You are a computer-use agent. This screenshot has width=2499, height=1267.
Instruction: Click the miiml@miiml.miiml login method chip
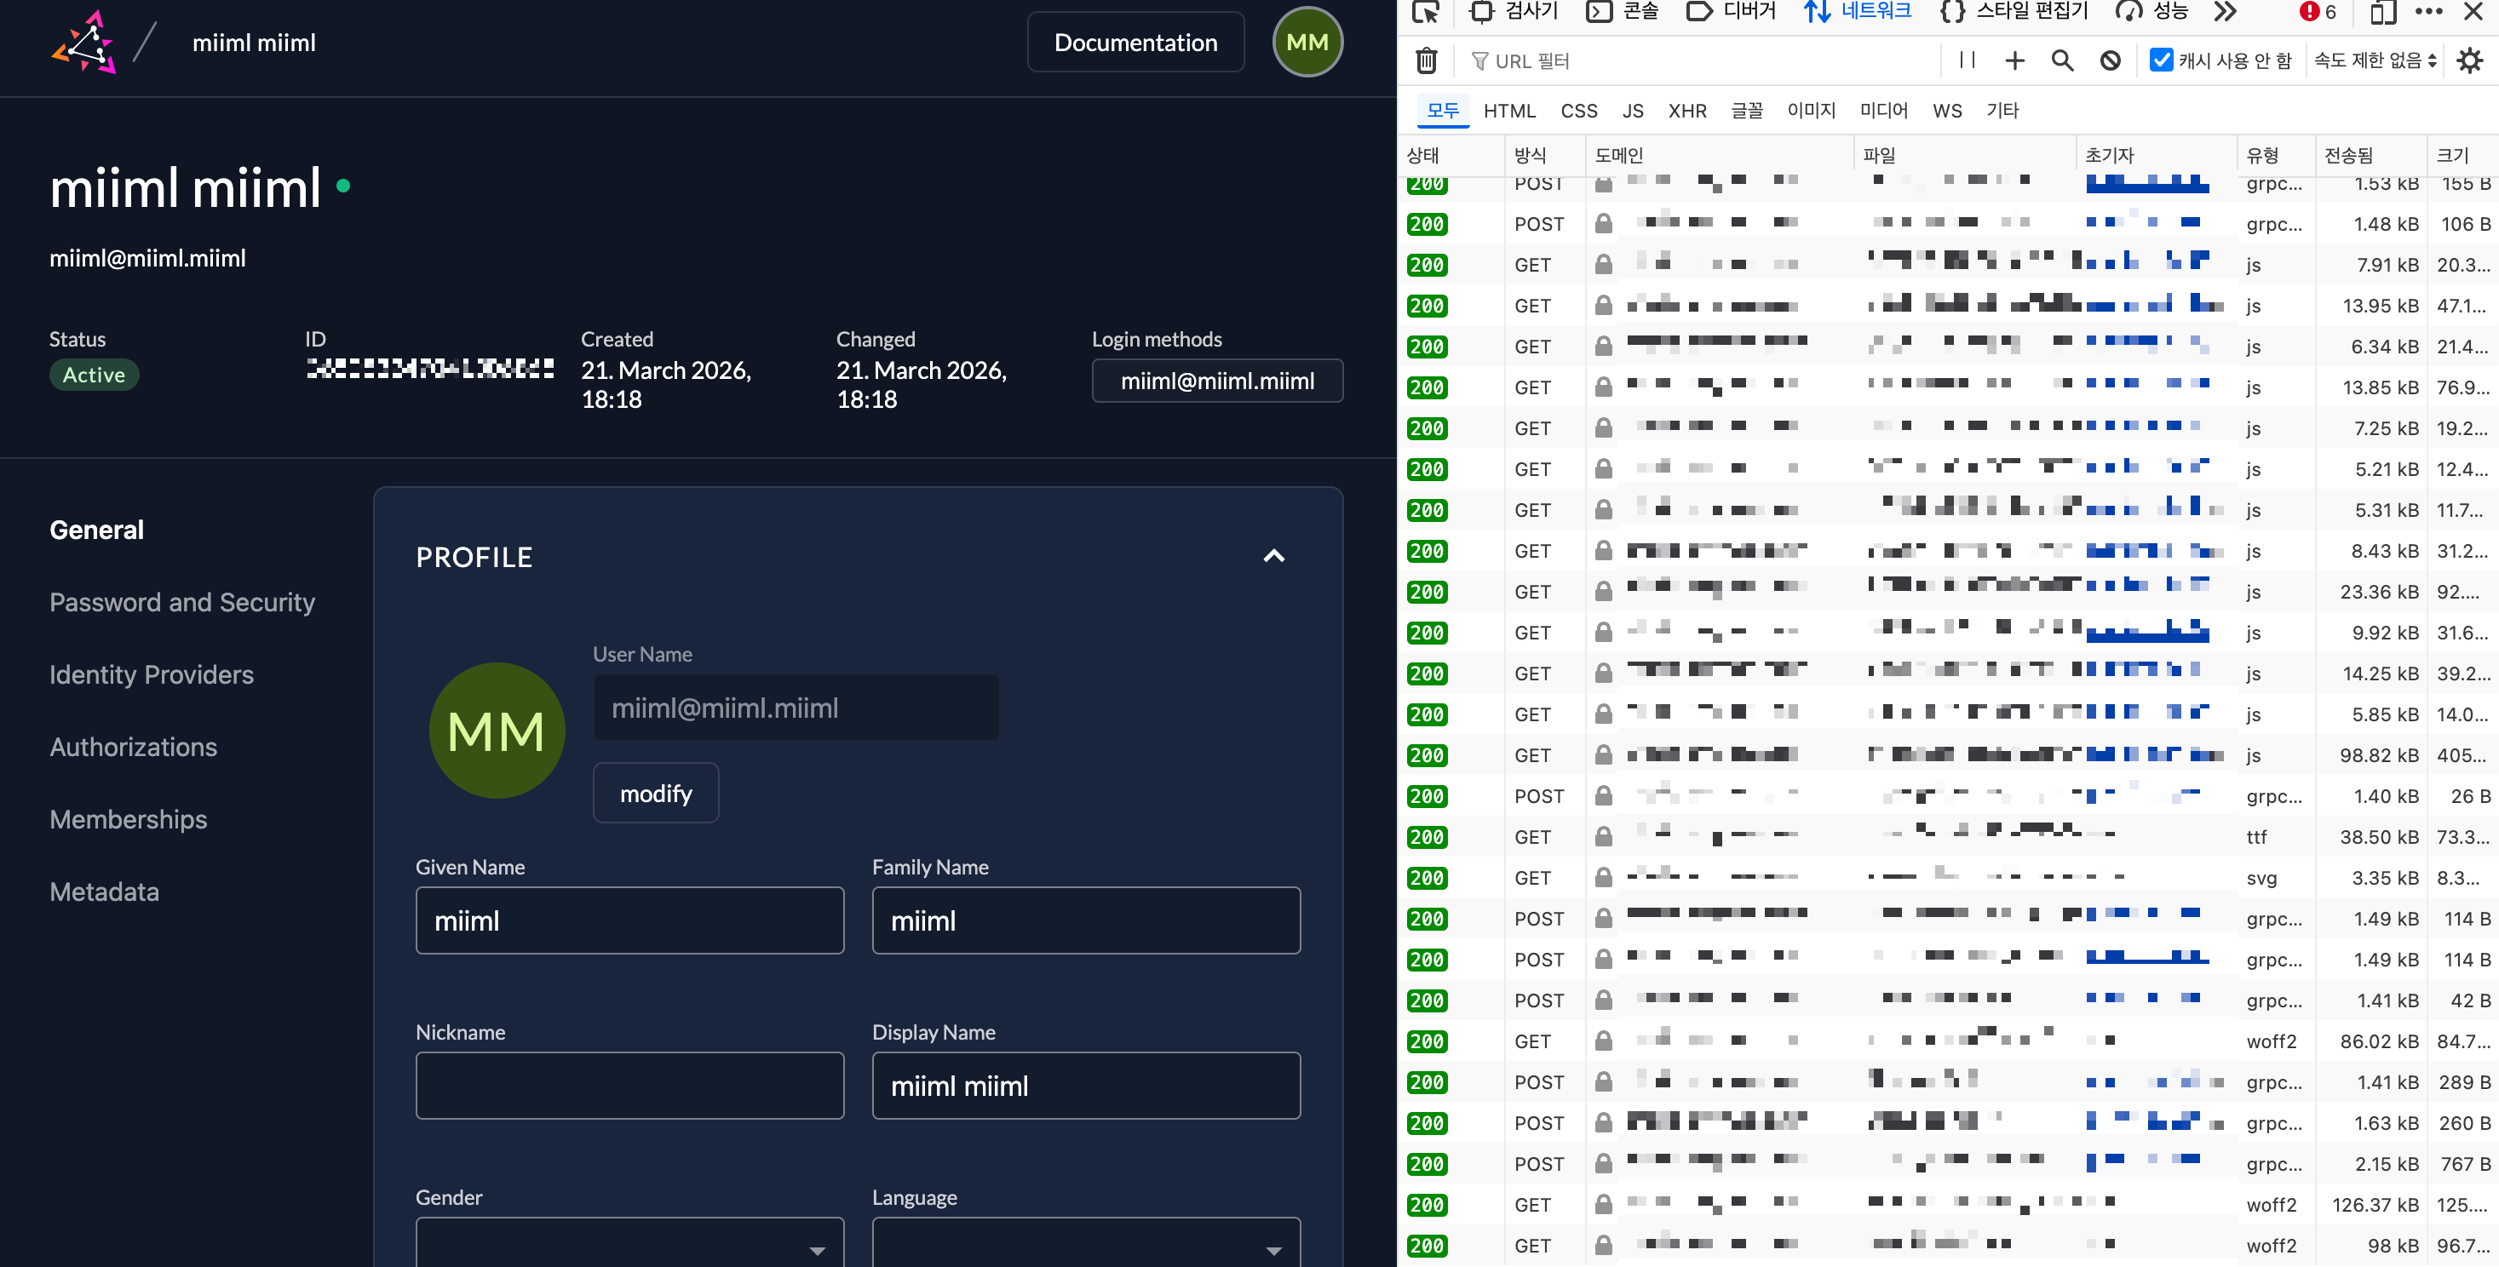[1217, 381]
